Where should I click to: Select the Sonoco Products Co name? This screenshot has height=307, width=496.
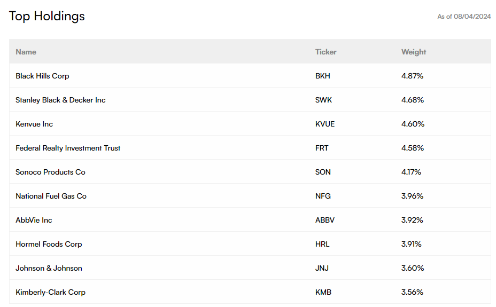(x=50, y=172)
